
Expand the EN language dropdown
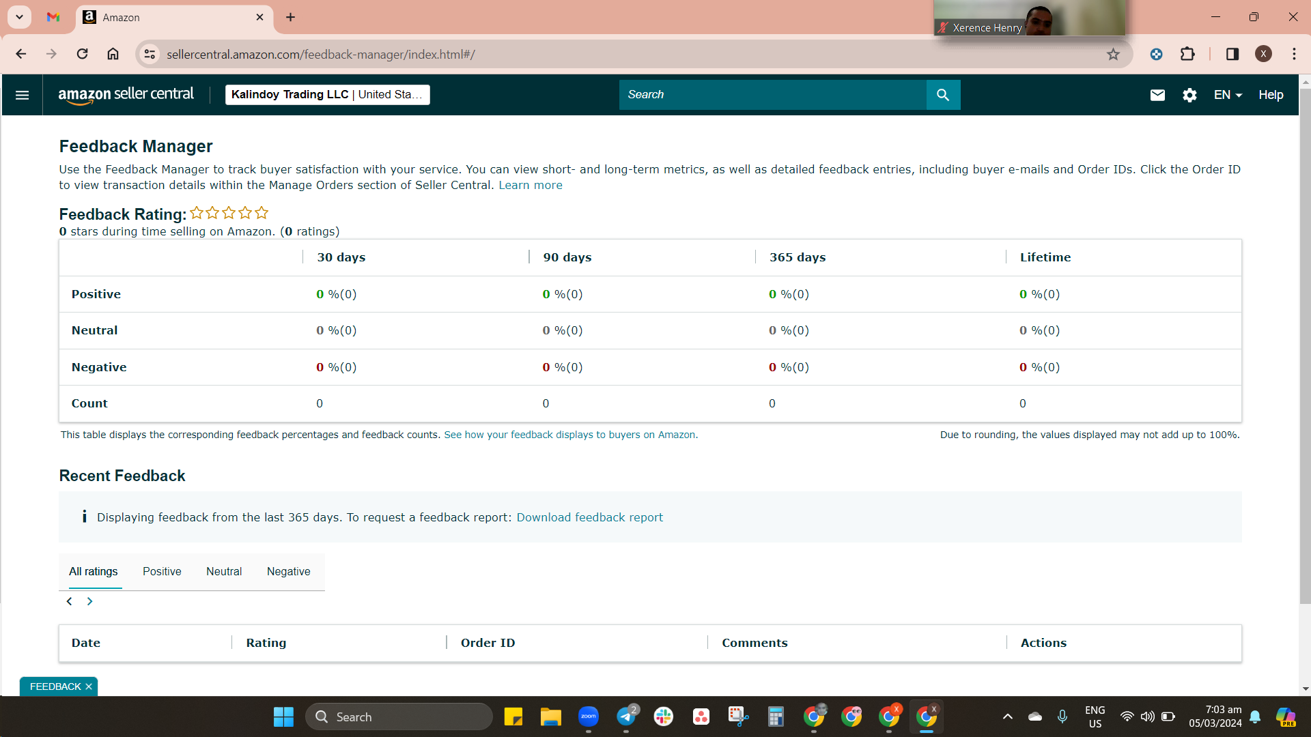click(x=1228, y=95)
